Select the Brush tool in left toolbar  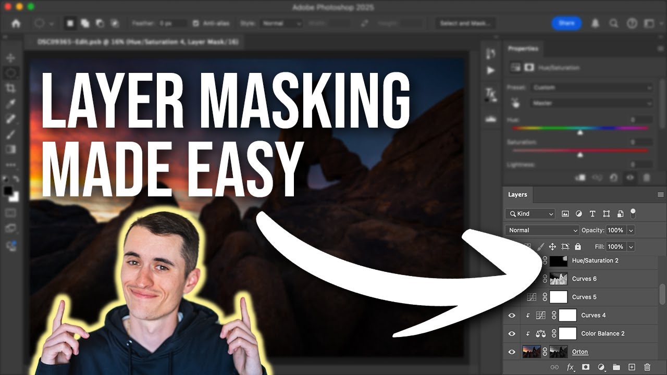pyautogui.click(x=10, y=134)
